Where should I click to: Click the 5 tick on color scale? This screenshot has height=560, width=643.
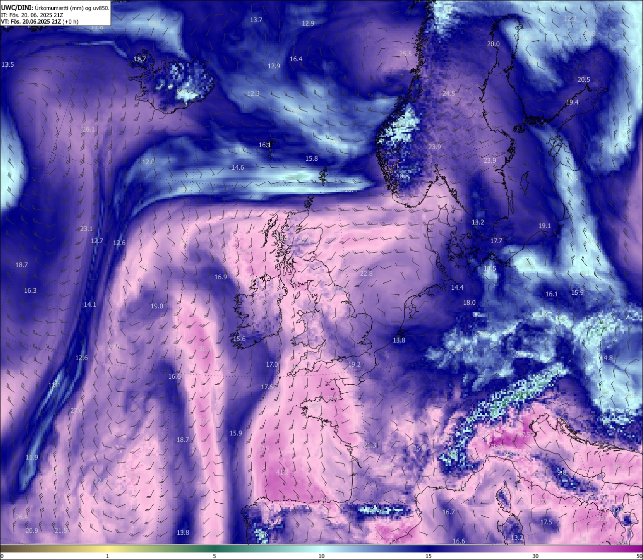215,556
